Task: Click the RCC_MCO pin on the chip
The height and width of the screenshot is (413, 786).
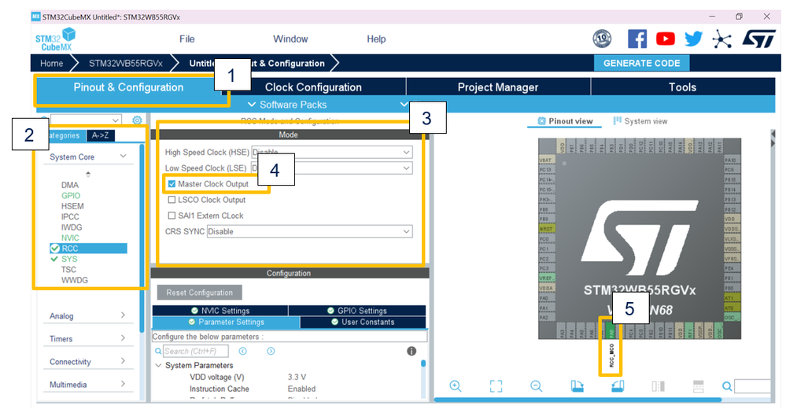Action: pyautogui.click(x=611, y=331)
